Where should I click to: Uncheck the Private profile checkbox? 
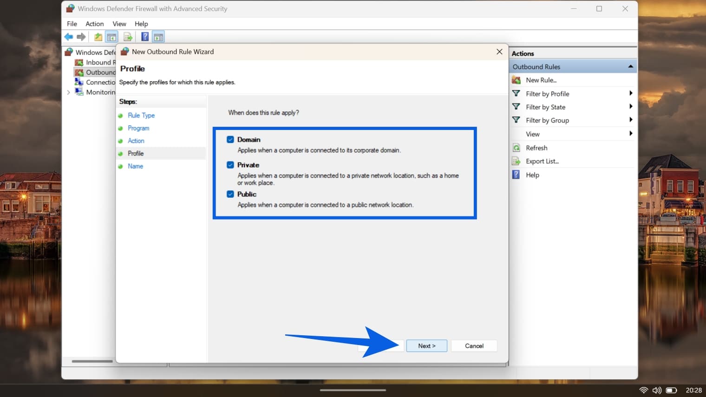(x=230, y=165)
